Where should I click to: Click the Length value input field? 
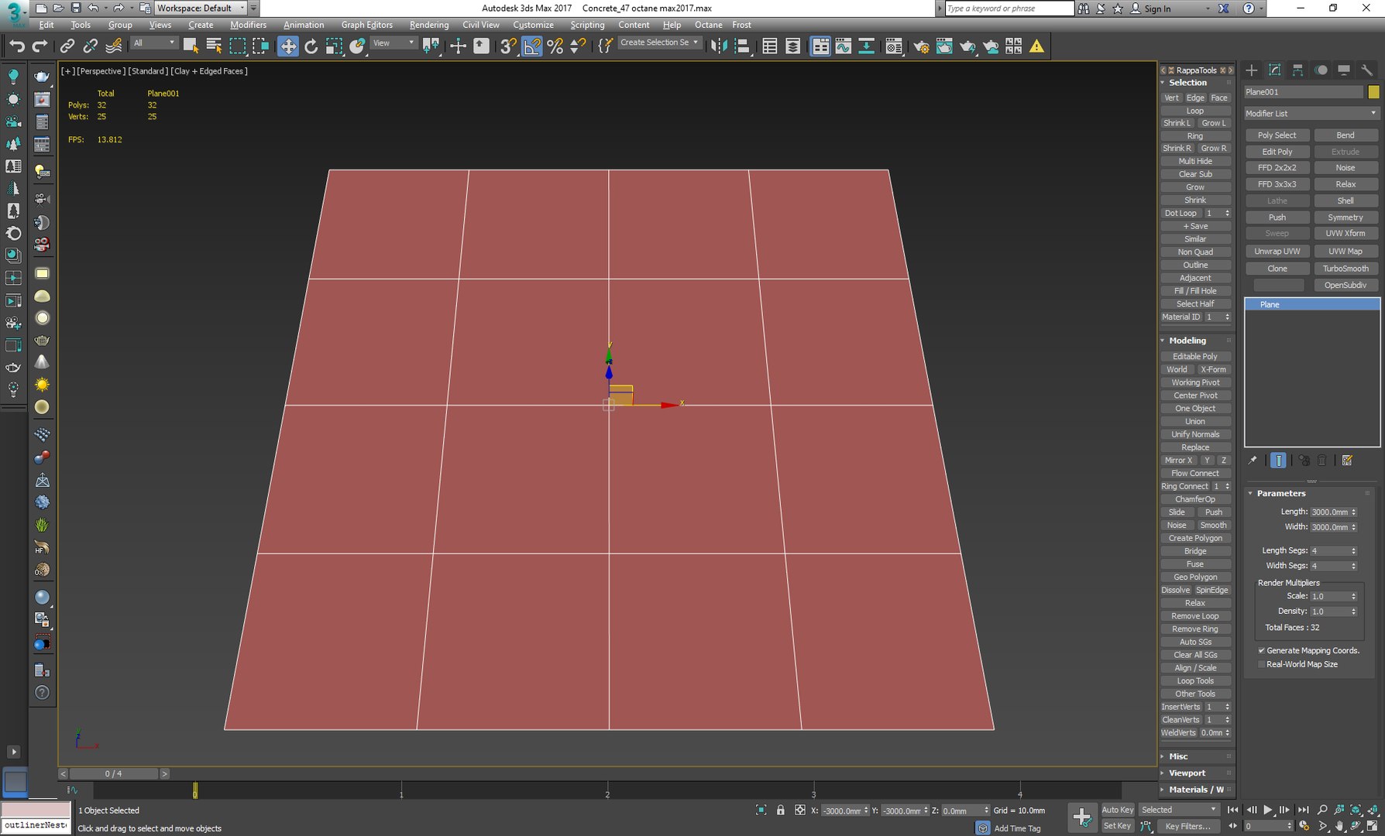pos(1329,512)
